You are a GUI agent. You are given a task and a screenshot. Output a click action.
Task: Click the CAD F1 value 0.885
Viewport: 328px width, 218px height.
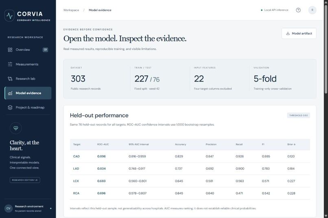click(x=266, y=156)
